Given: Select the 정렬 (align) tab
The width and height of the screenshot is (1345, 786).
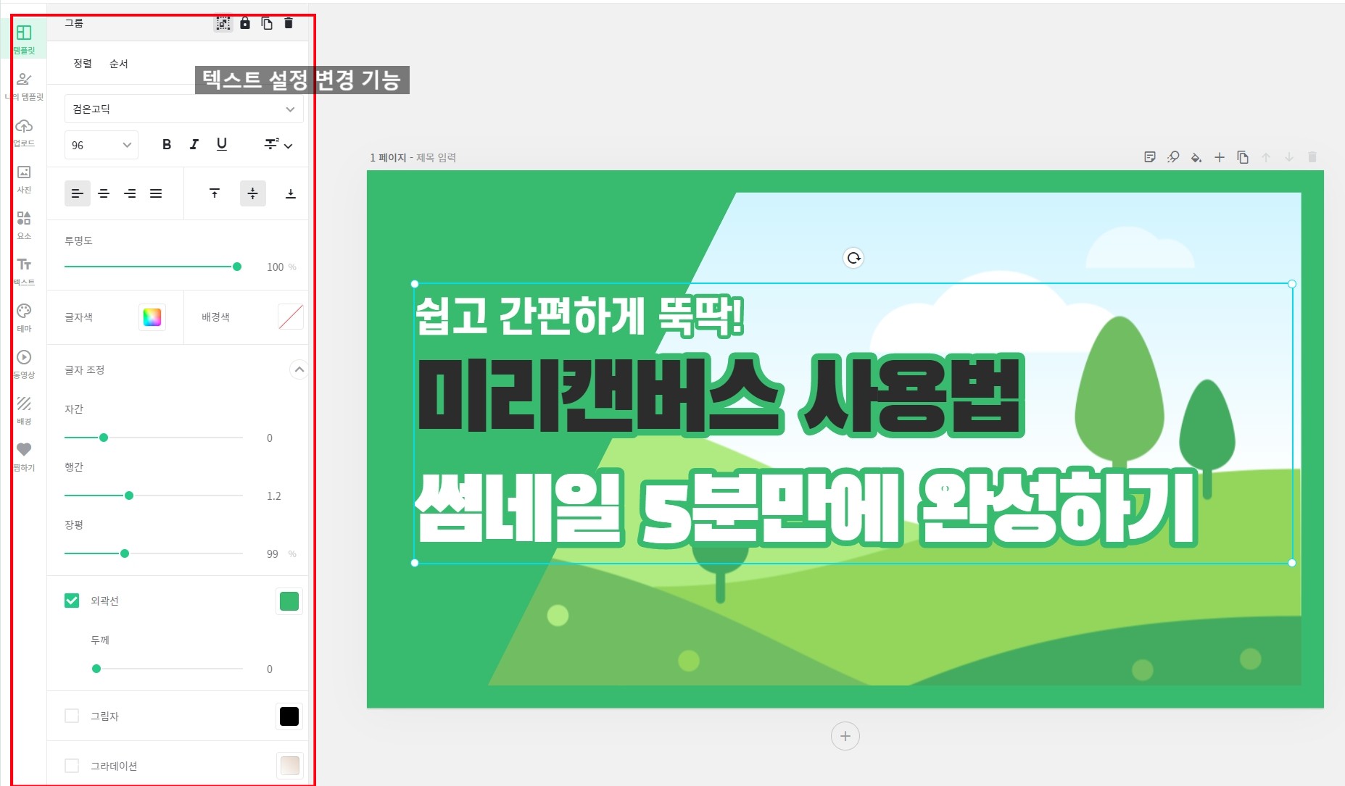Looking at the screenshot, I should coord(82,64).
